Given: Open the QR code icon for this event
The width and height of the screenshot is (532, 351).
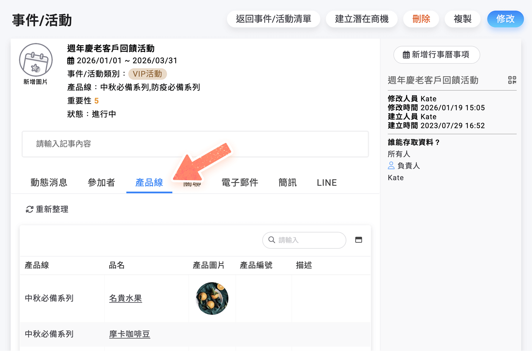Looking at the screenshot, I should coord(512,80).
